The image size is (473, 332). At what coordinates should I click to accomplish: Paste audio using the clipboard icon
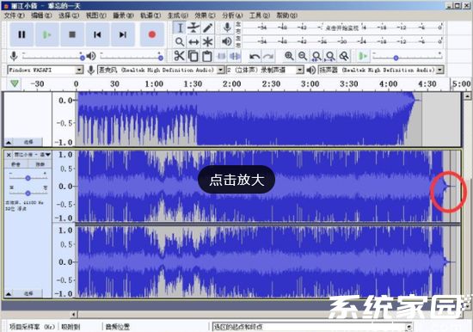(207, 56)
